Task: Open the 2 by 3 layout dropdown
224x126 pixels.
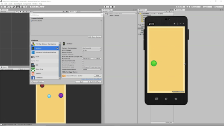Action: (x=218, y=7)
